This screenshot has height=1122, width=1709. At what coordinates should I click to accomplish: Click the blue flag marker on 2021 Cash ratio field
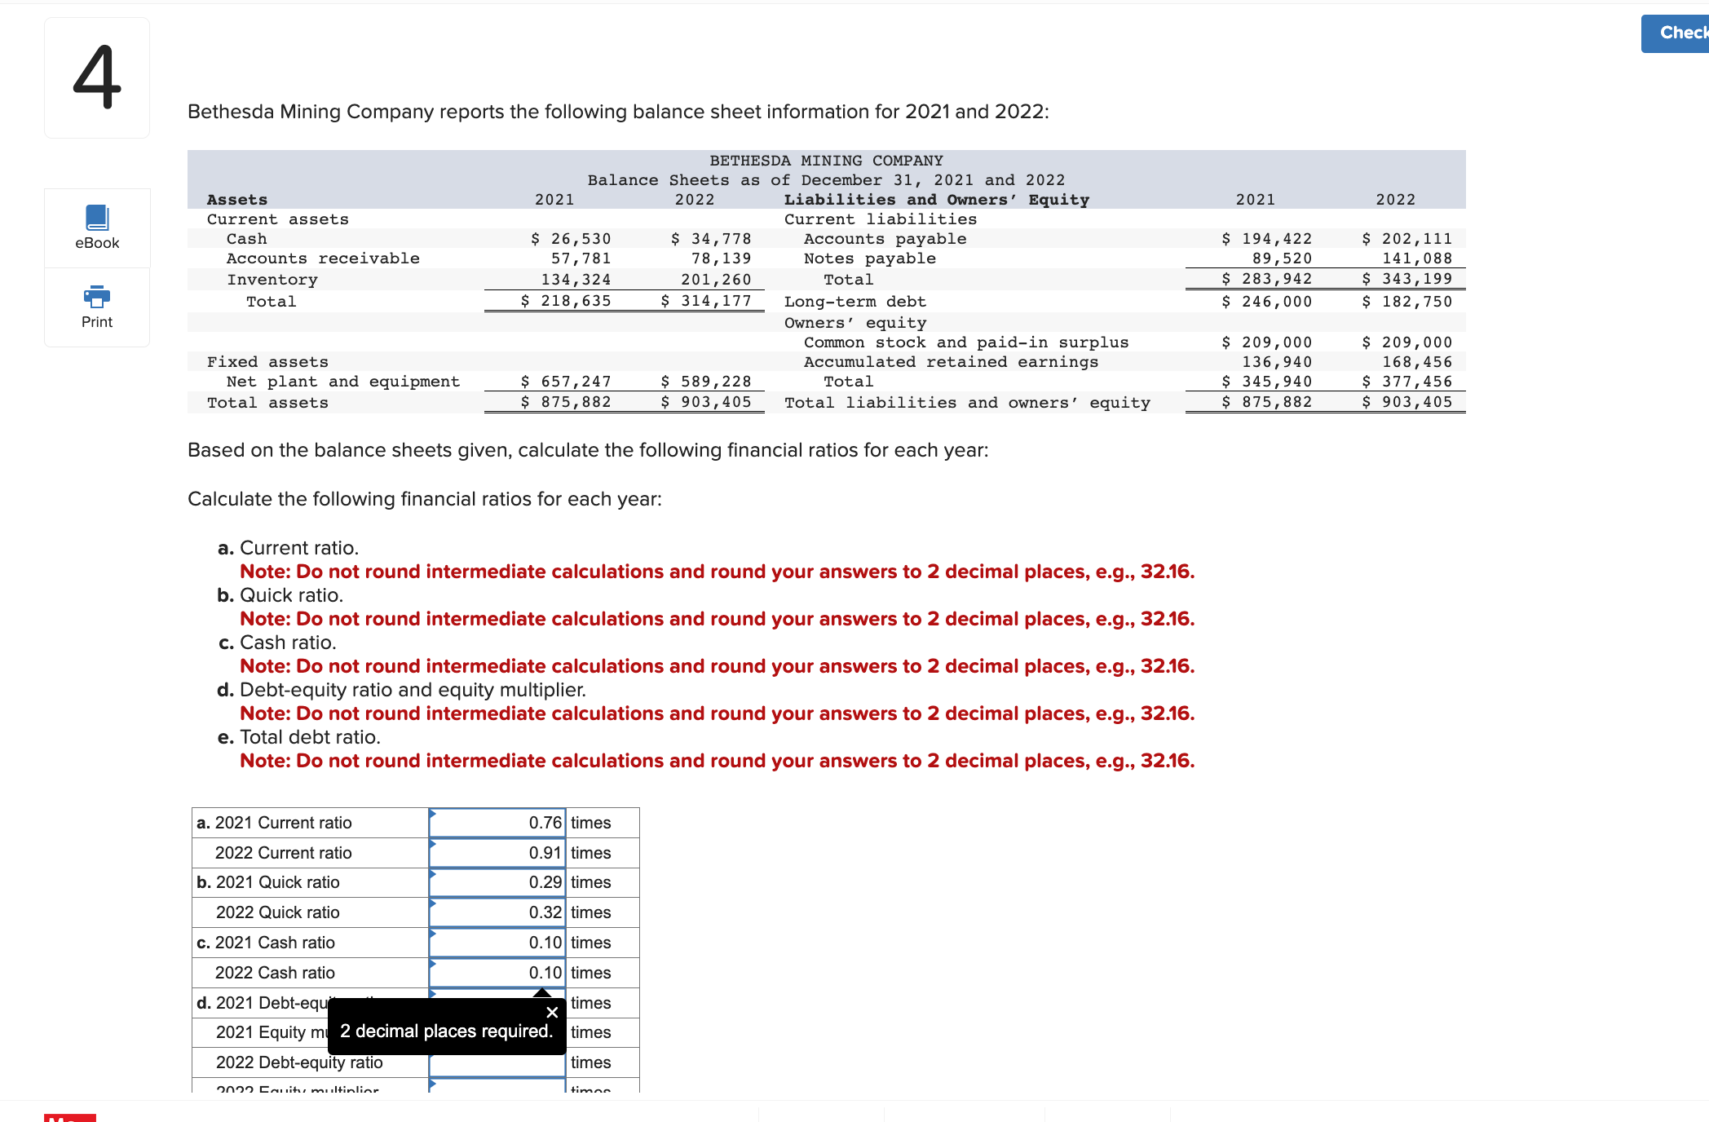click(433, 934)
